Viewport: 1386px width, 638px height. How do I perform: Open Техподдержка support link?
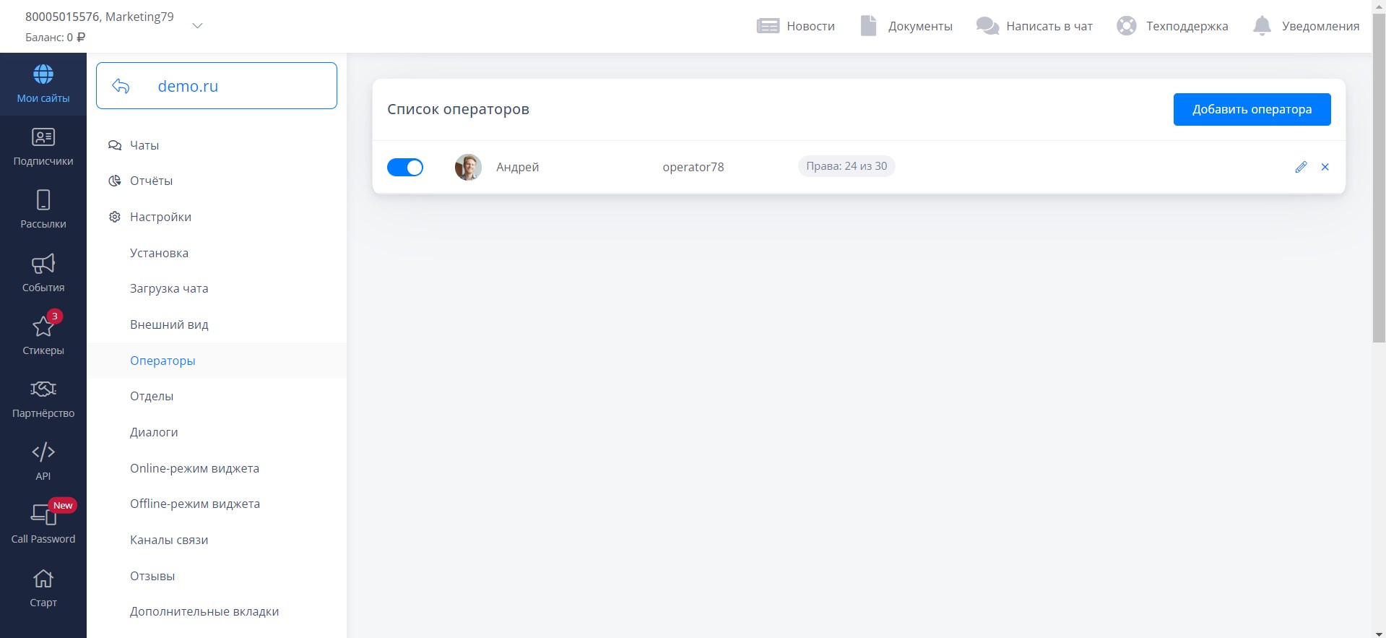pos(1172,26)
